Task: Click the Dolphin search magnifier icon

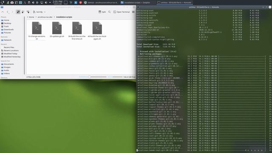Action: (110, 12)
